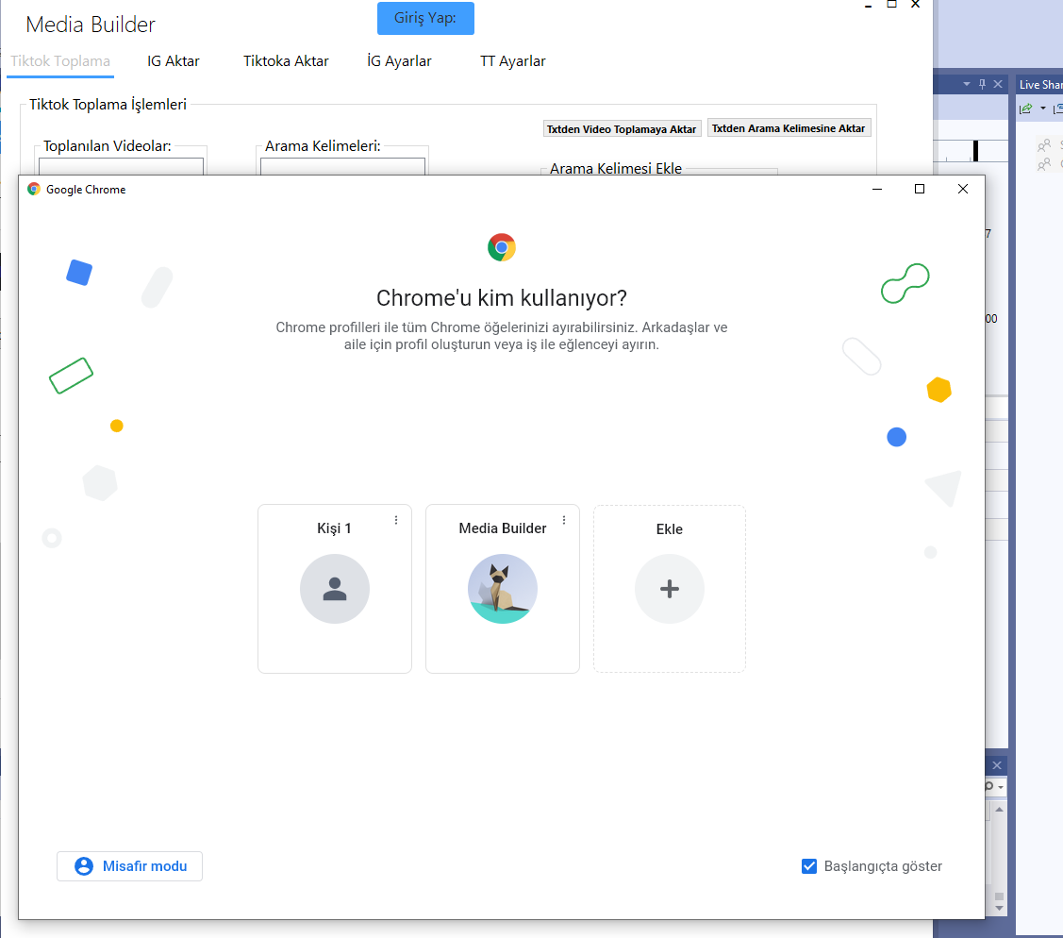The width and height of the screenshot is (1063, 938).
Task: Close the Google Chrome profile window
Action: tap(963, 190)
